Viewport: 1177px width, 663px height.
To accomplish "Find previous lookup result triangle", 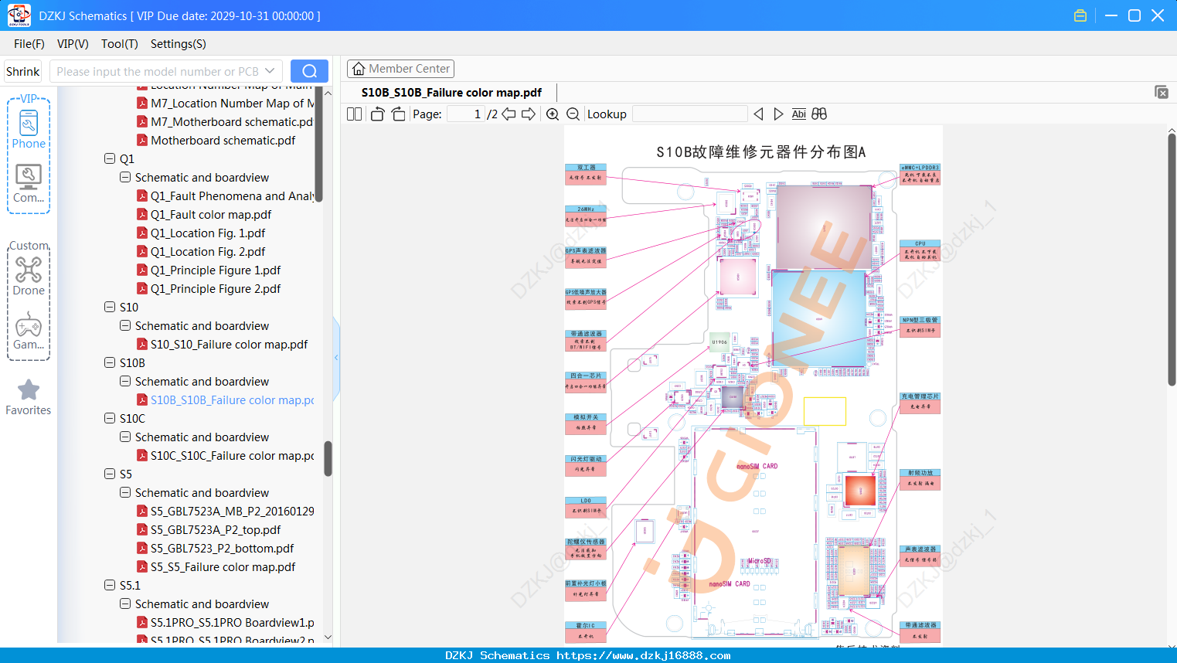I will point(758,114).
